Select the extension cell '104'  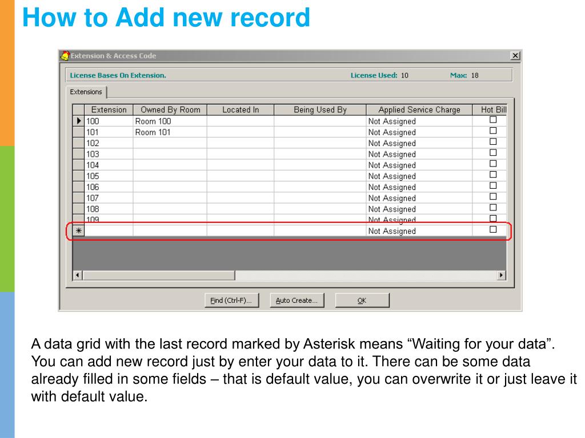(x=109, y=165)
